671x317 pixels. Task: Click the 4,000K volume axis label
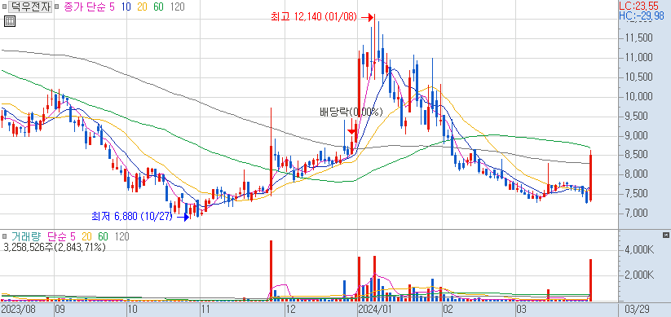[x=639, y=250]
